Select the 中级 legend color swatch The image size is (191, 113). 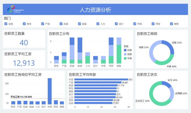125,58
